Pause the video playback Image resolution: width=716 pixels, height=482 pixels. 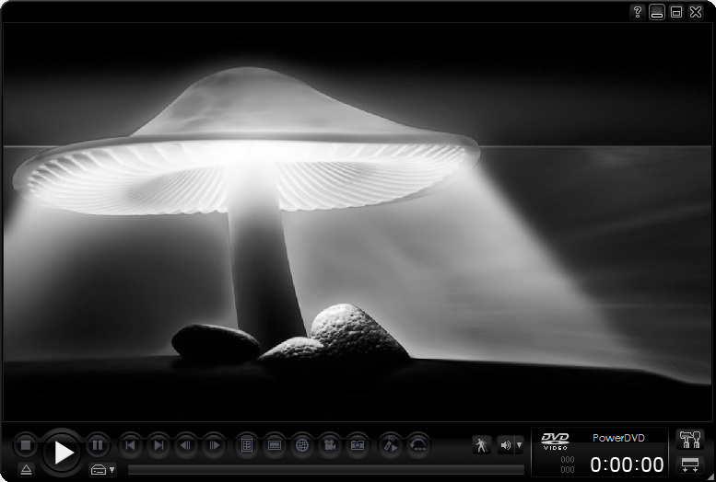point(98,445)
